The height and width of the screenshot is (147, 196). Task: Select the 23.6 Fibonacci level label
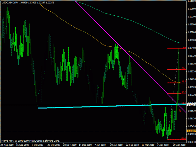(184, 68)
